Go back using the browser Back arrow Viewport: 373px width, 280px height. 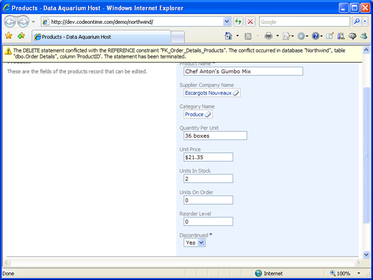(x=10, y=22)
